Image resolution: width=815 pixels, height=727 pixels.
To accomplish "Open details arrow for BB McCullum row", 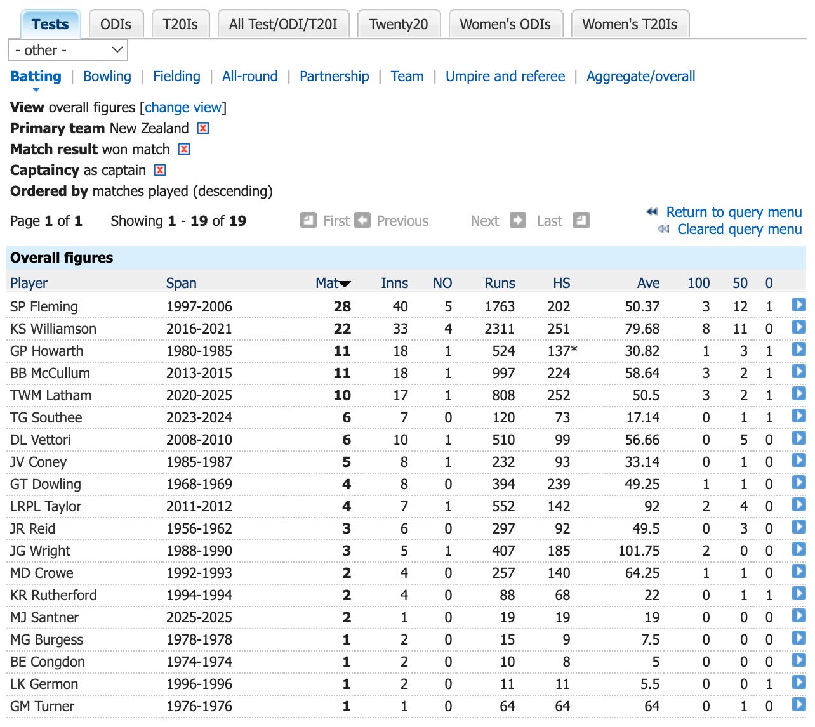I will click(x=799, y=372).
